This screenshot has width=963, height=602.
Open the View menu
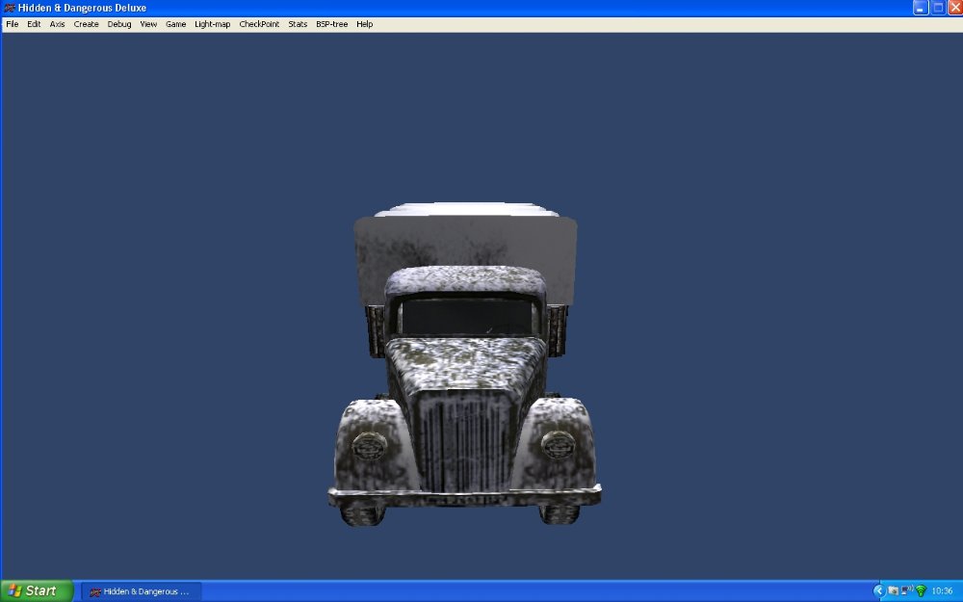(x=148, y=24)
